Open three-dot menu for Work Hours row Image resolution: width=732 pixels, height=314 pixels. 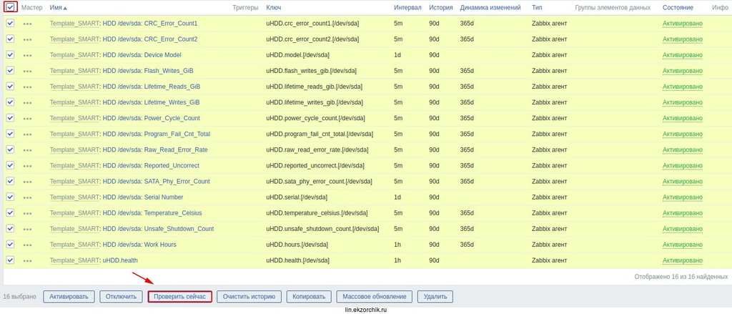coord(27,245)
